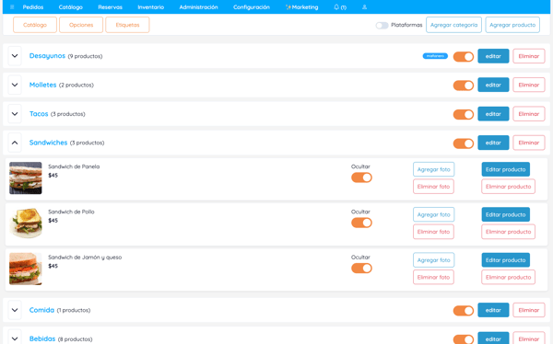
Task: Open the Reservas menu
Action: [x=110, y=7]
